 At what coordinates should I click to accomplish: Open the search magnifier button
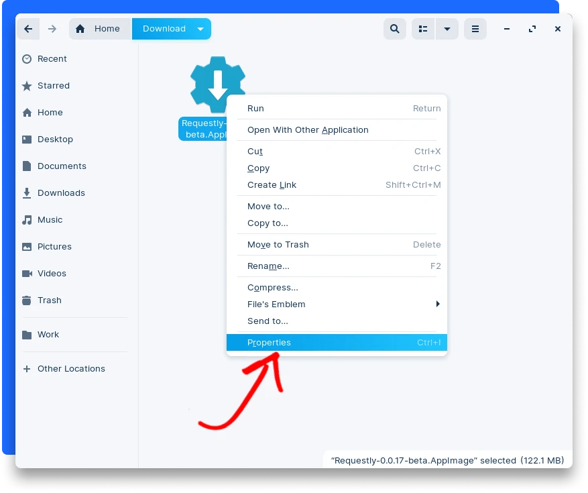point(394,29)
